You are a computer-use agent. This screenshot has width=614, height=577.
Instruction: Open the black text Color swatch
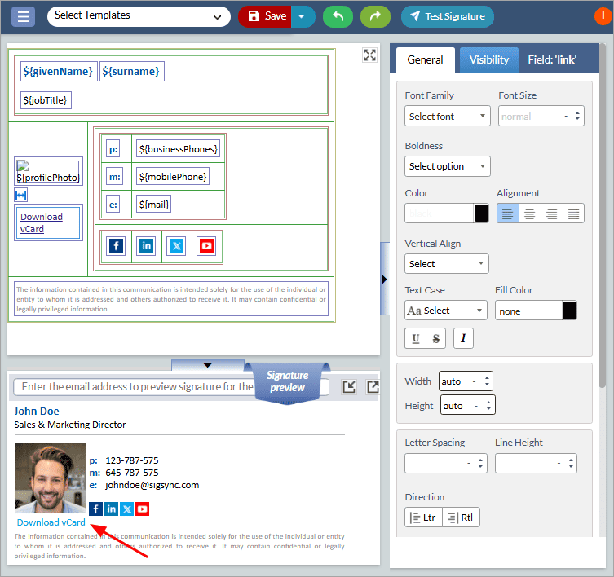[x=481, y=214]
